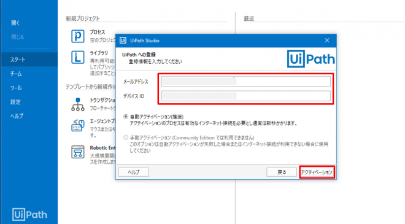The height and width of the screenshot is (224, 405).
Task: Open the 設定 tab in sidebar
Action: pos(15,102)
